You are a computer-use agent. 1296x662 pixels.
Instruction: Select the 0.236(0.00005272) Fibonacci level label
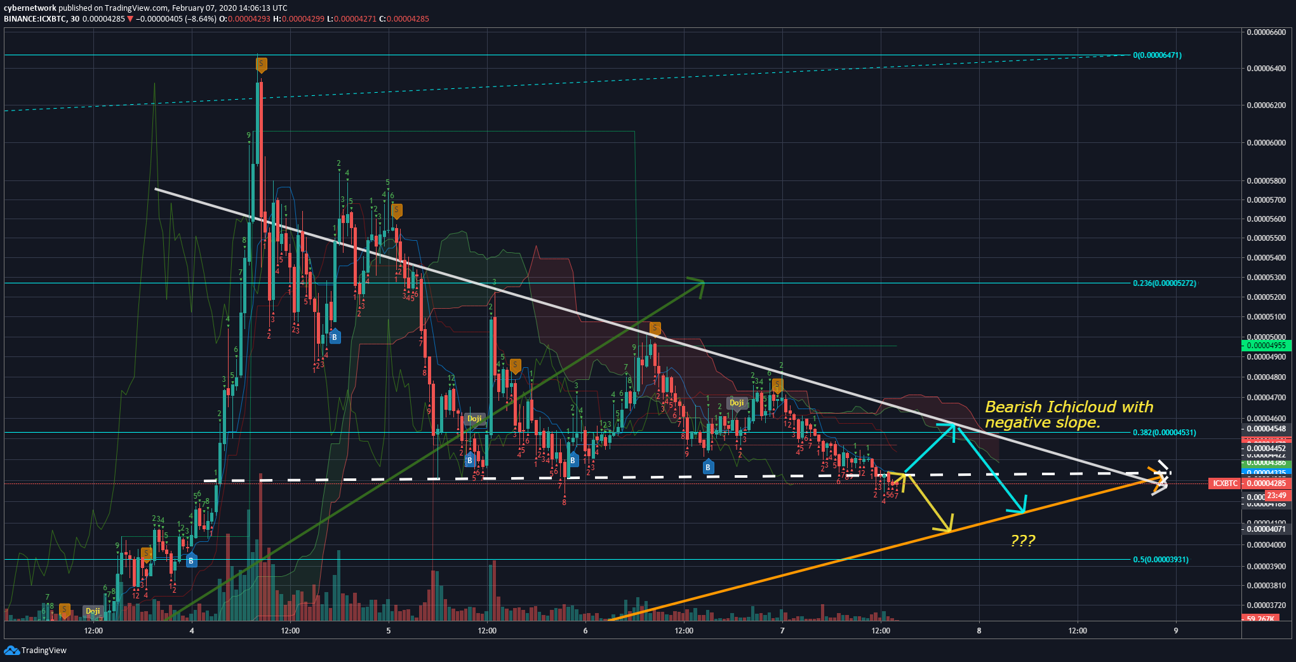pos(1165,283)
